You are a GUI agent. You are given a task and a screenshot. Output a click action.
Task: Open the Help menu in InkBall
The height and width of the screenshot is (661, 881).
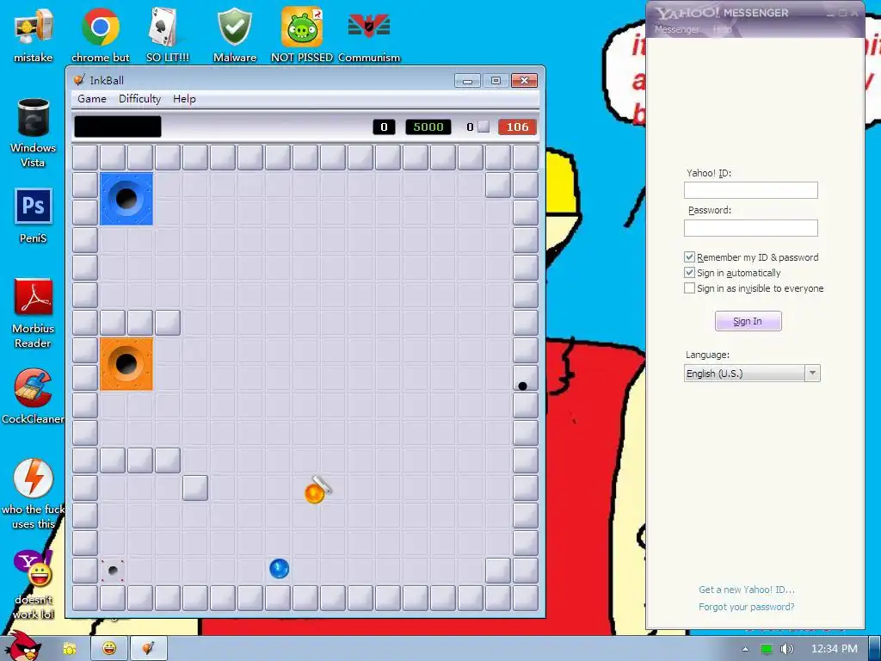tap(184, 99)
